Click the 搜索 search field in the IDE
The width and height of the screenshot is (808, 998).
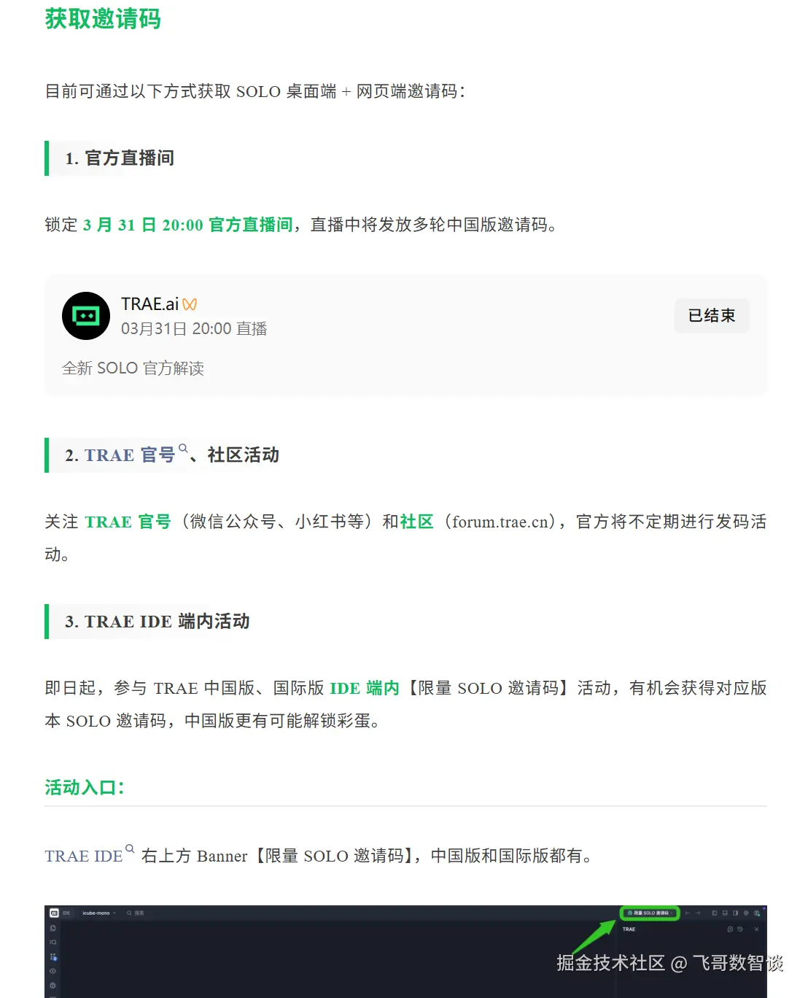click(136, 913)
